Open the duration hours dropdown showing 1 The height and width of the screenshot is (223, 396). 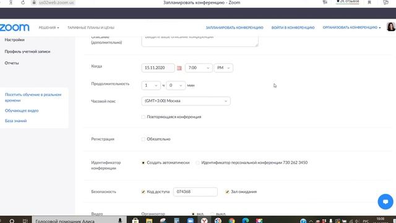(x=151, y=85)
